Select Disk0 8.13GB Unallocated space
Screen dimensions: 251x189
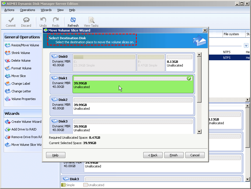[x=179, y=63]
